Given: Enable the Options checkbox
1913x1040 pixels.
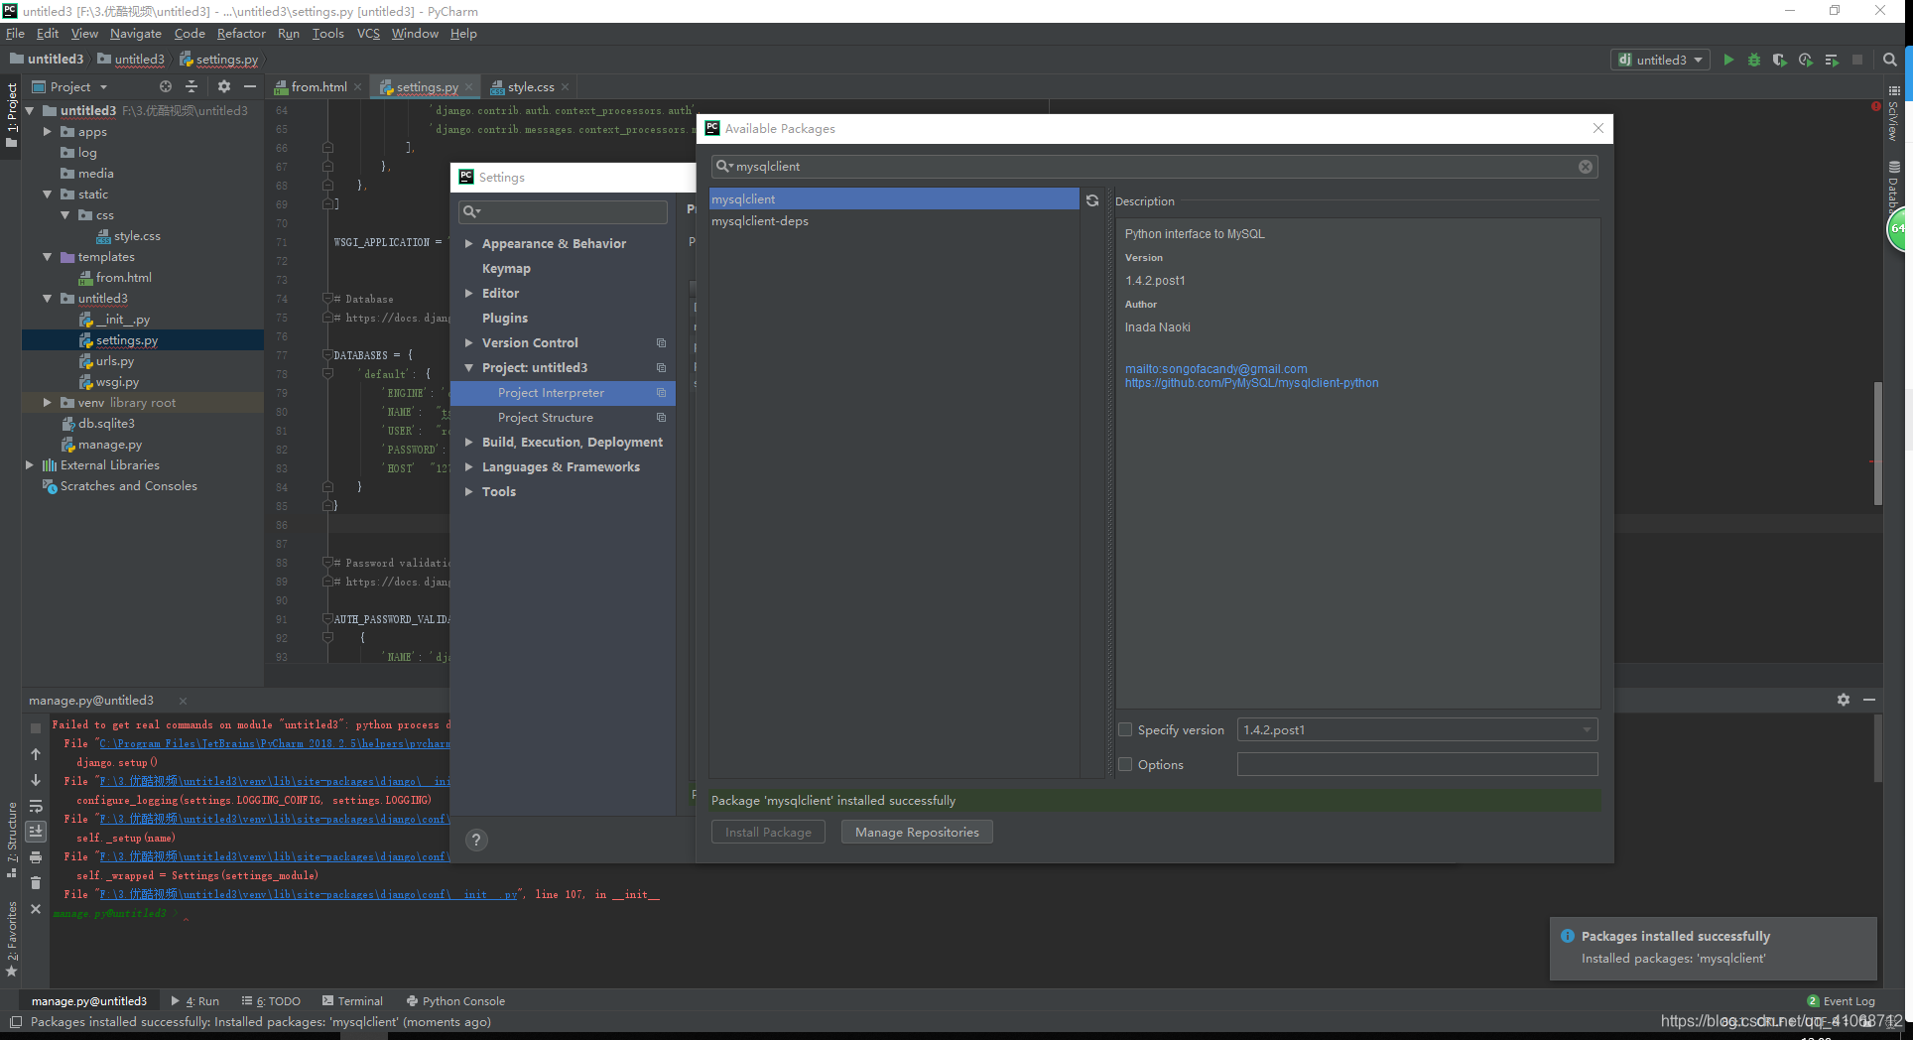Looking at the screenshot, I should [1125, 764].
